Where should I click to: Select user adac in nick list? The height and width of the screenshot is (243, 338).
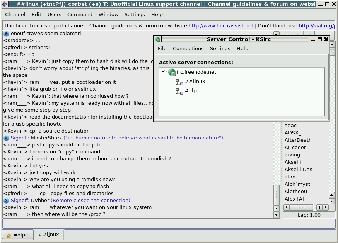290,126
